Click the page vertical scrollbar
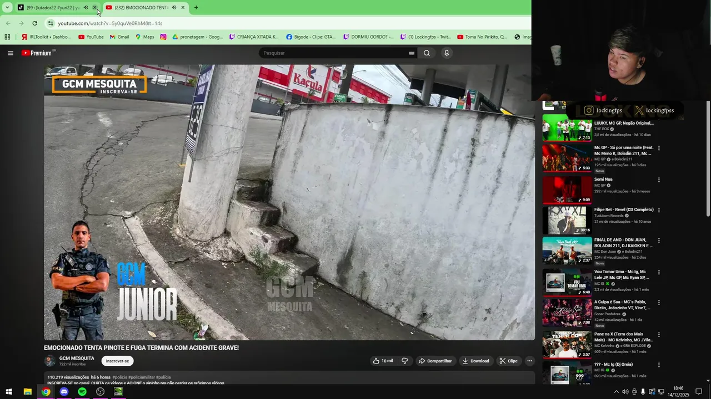The height and width of the screenshot is (399, 711). [x=708, y=159]
